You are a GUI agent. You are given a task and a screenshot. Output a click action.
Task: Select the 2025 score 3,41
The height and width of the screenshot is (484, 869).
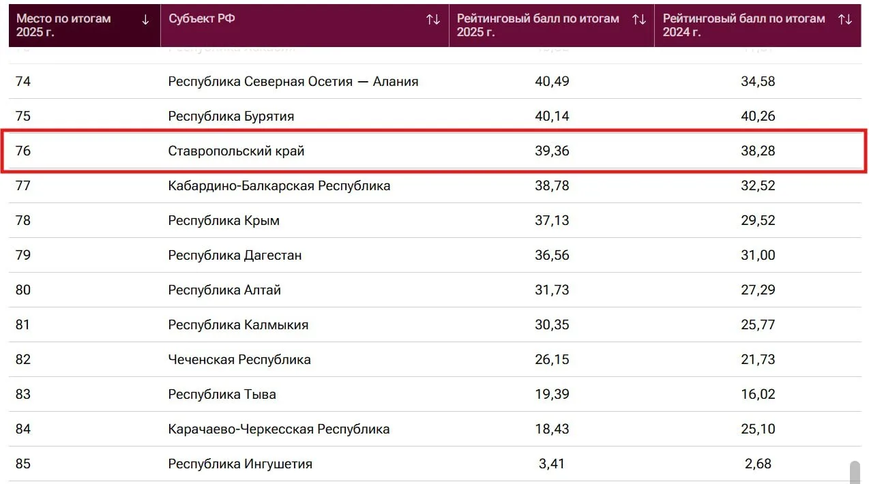tap(552, 464)
